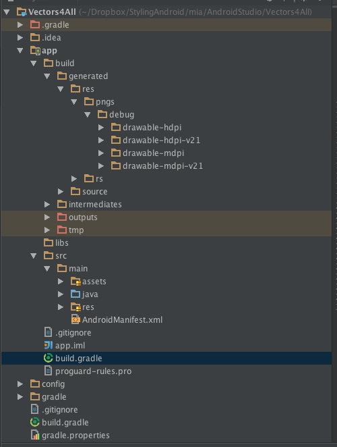Expand the drawable-hdpi folder
This screenshot has height=447, width=337.
pyautogui.click(x=100, y=128)
